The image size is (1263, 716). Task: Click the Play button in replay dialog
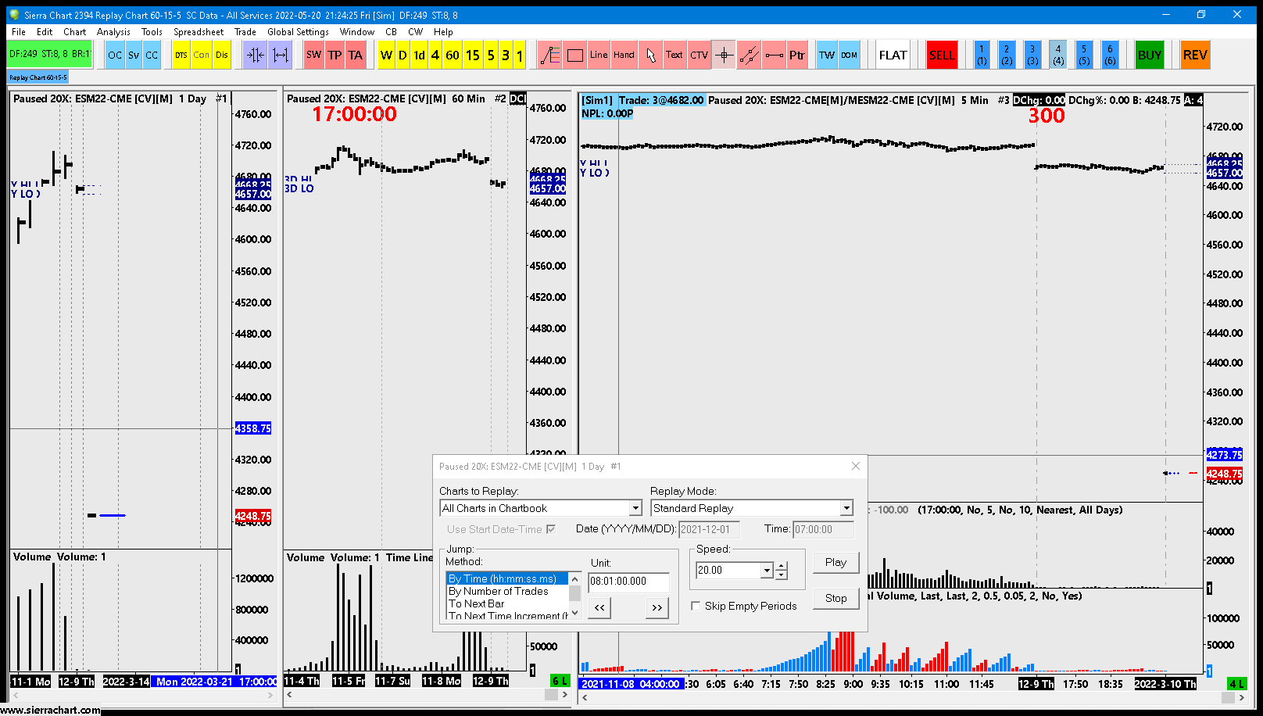tap(835, 562)
